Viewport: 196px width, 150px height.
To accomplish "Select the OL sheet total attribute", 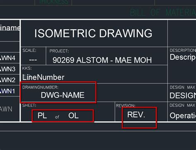I will 73,115.
